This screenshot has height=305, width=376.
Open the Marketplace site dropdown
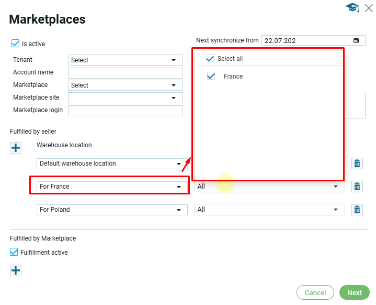(x=125, y=97)
